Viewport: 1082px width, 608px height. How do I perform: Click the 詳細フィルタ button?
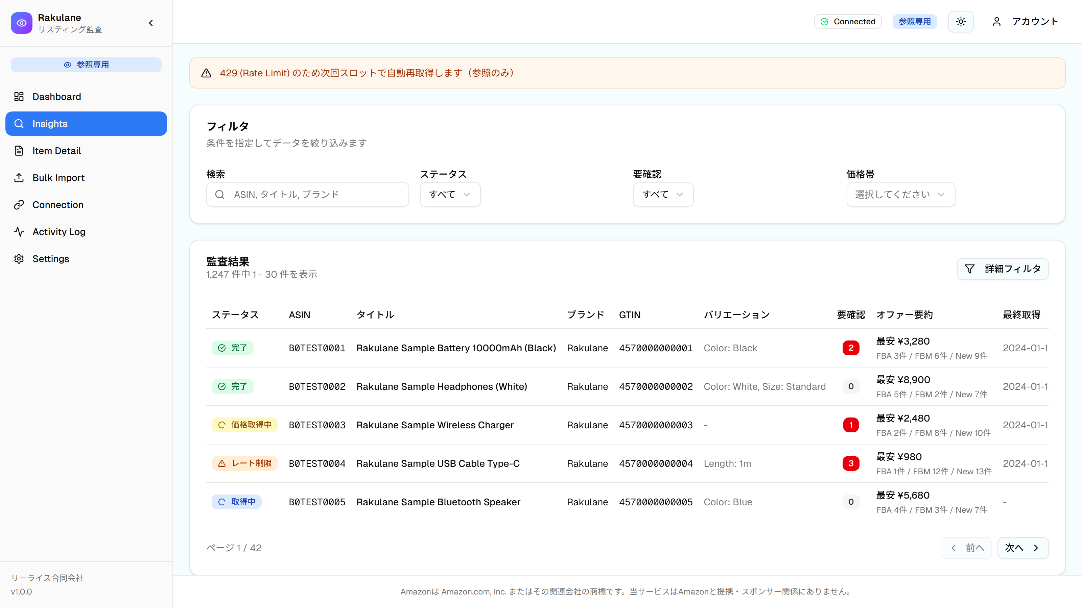coord(1003,269)
